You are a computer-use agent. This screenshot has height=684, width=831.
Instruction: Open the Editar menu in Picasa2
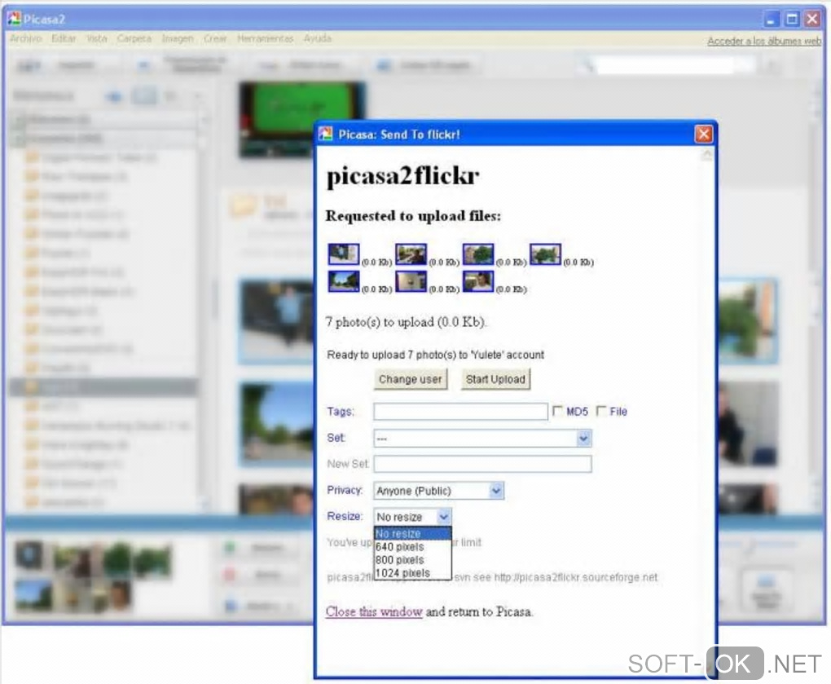[64, 38]
